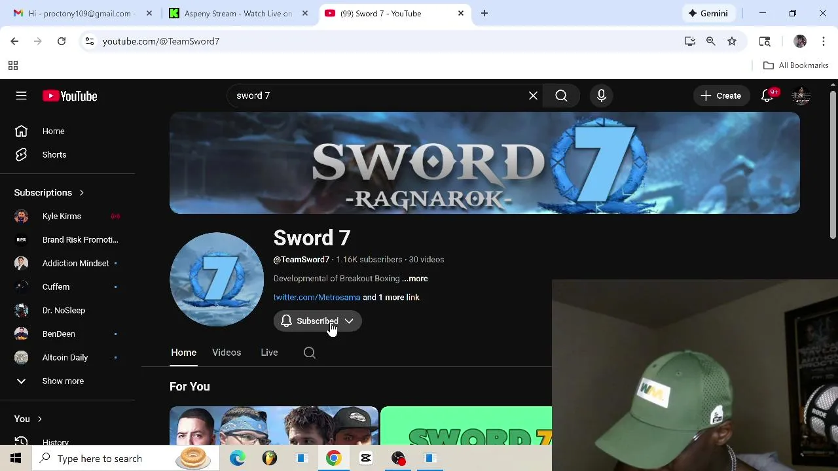Image resolution: width=838 pixels, height=471 pixels.
Task: Open the Sword 7 channel avatar
Action: [217, 279]
